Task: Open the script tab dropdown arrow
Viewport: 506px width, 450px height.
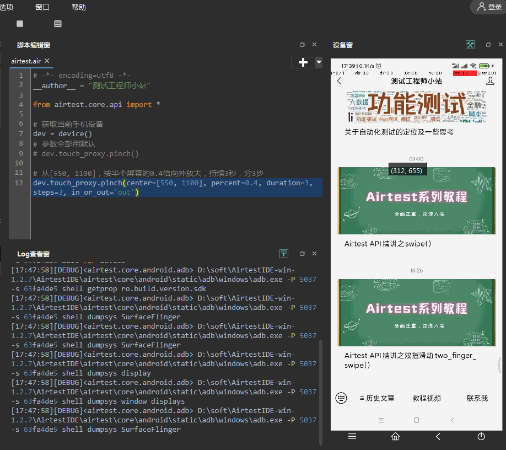Action: [x=319, y=62]
